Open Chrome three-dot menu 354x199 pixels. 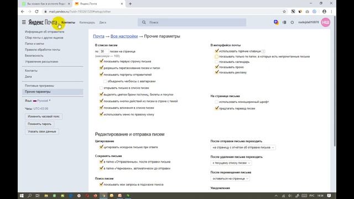[331, 12]
